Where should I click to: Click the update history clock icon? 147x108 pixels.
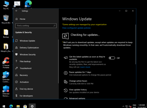66,90
